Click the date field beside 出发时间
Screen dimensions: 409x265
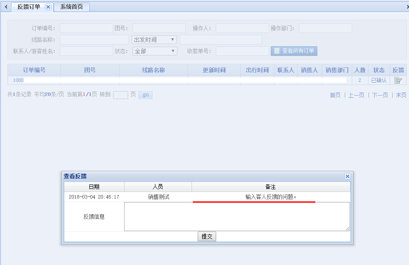(x=221, y=40)
